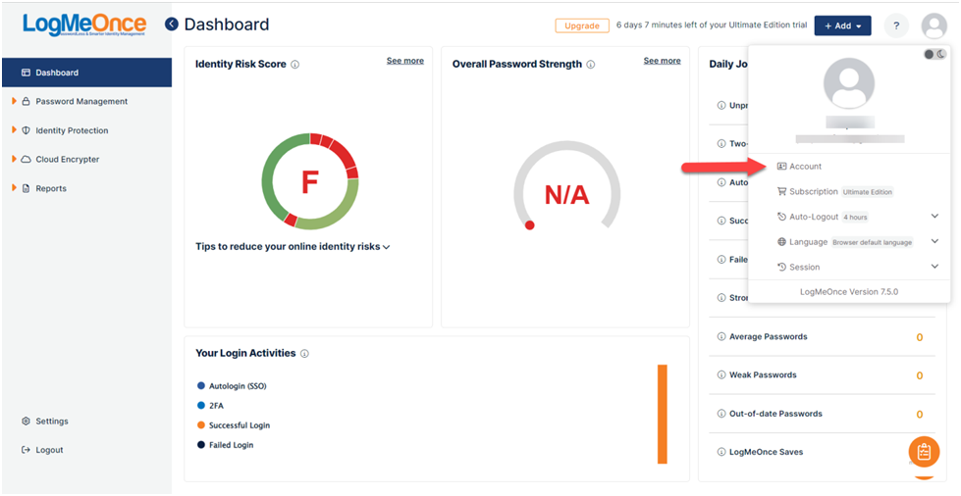Click the Cloud Encrypter cloud icon
The height and width of the screenshot is (496, 961).
coord(26,159)
